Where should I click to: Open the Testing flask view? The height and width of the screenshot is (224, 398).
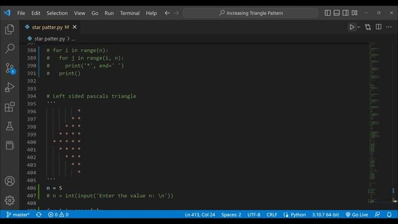[x=10, y=126]
